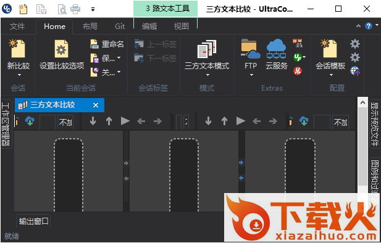Open 云服务 cloud services
Image resolution: width=381 pixels, height=243 pixels.
pos(276,55)
